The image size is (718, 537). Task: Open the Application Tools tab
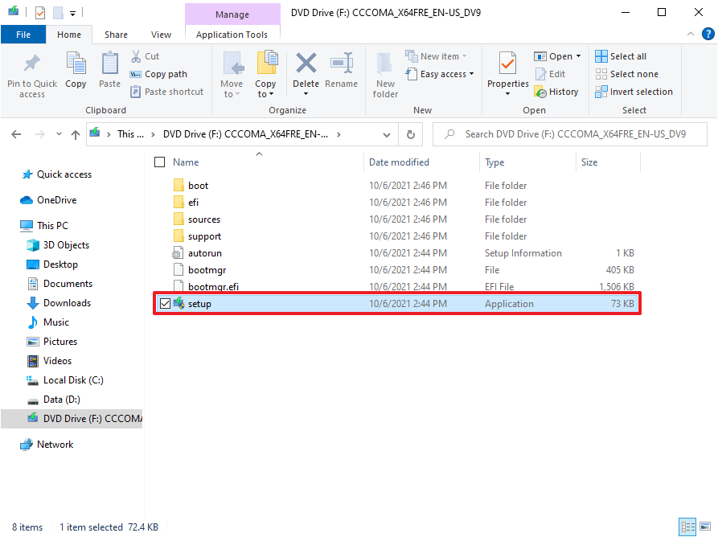click(232, 35)
